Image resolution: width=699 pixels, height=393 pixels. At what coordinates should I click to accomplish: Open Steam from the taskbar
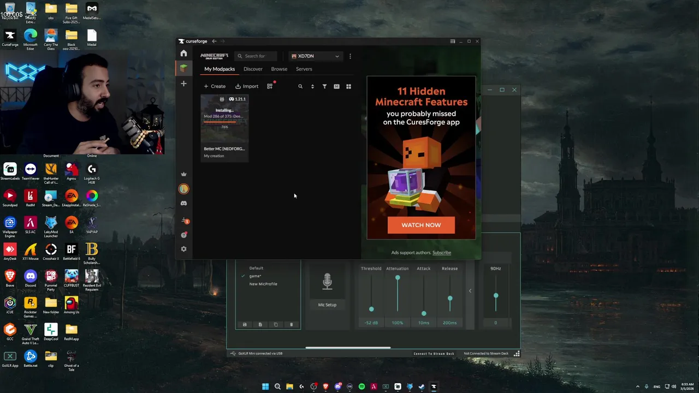click(422, 386)
